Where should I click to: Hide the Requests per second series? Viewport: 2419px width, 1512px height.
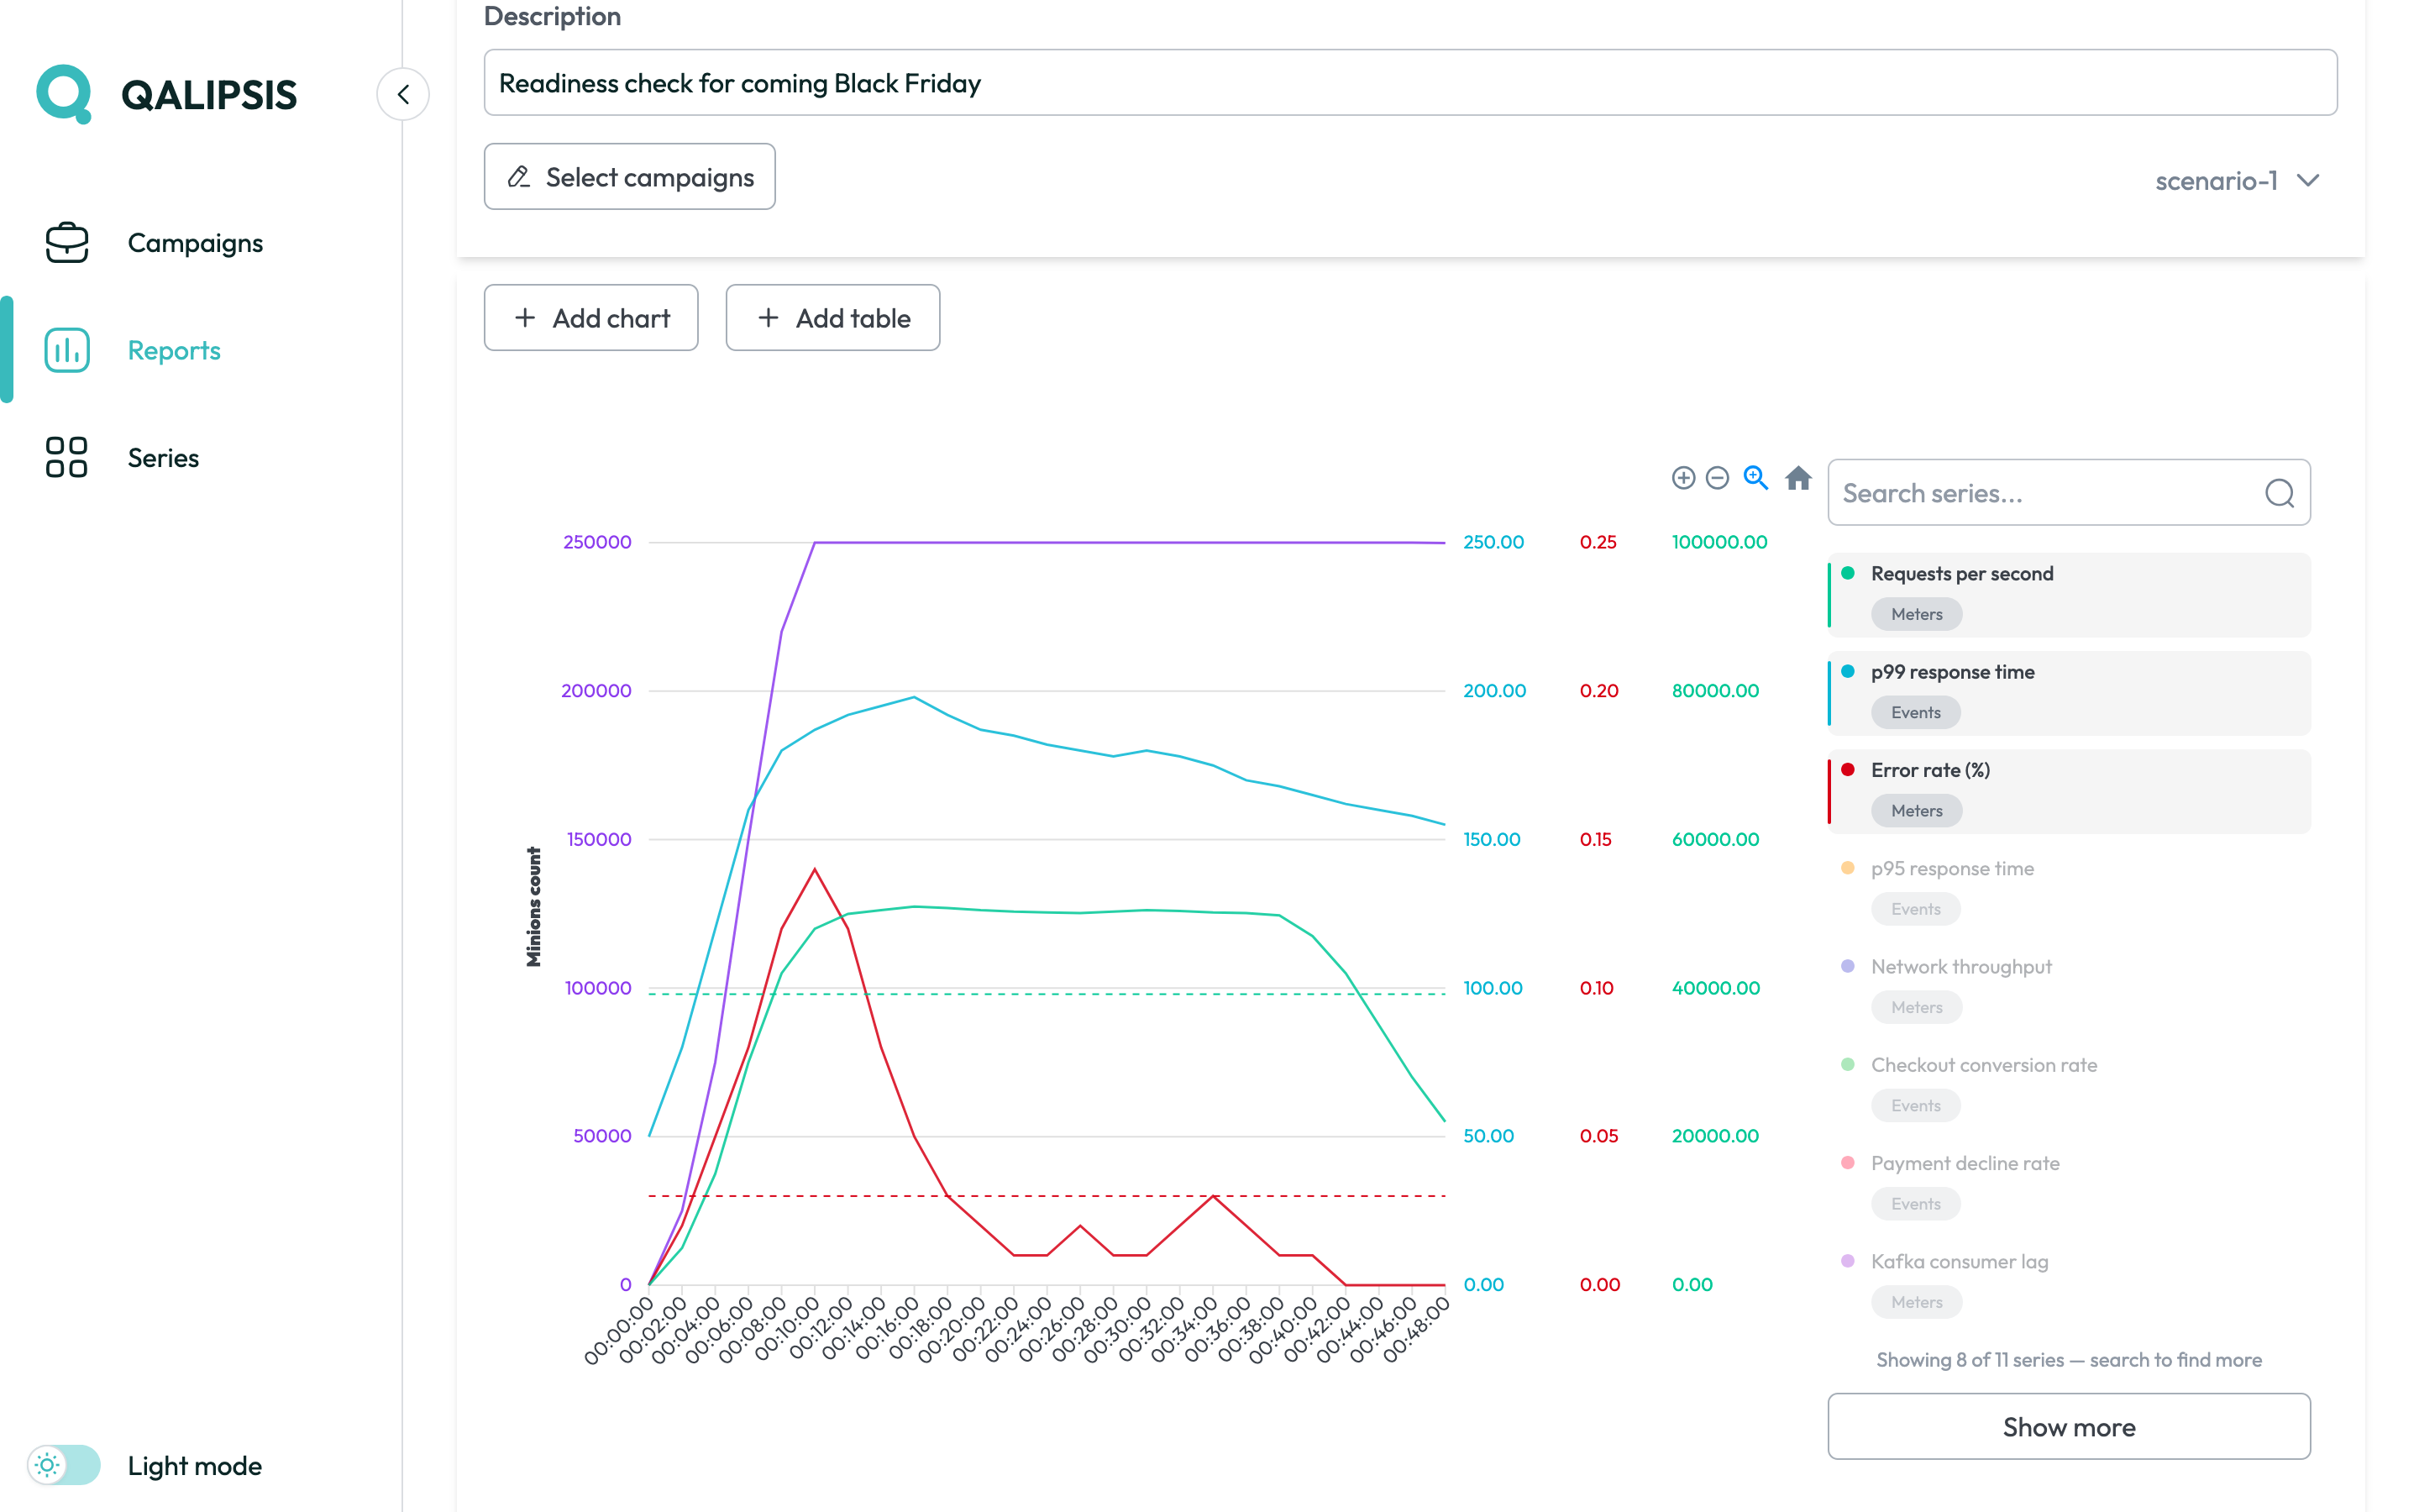pyautogui.click(x=2069, y=595)
